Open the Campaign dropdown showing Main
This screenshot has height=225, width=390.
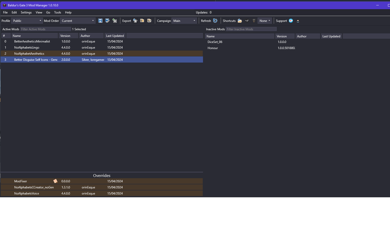click(x=184, y=21)
